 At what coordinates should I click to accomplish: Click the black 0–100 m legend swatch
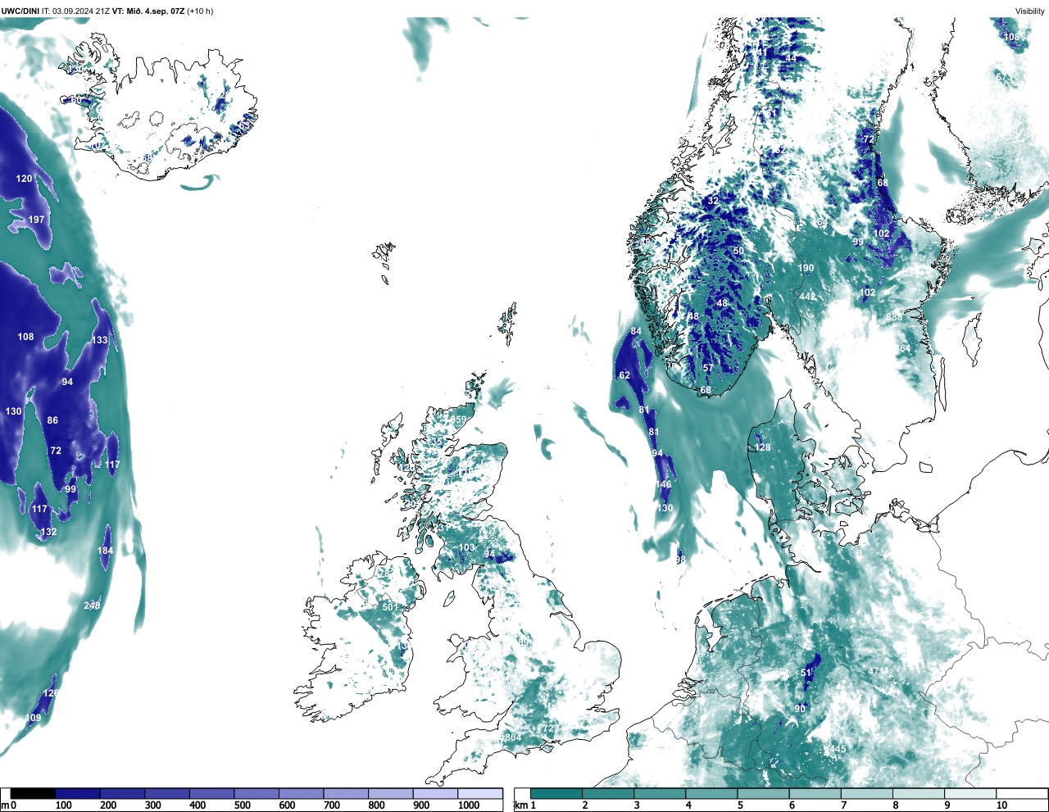point(33,793)
